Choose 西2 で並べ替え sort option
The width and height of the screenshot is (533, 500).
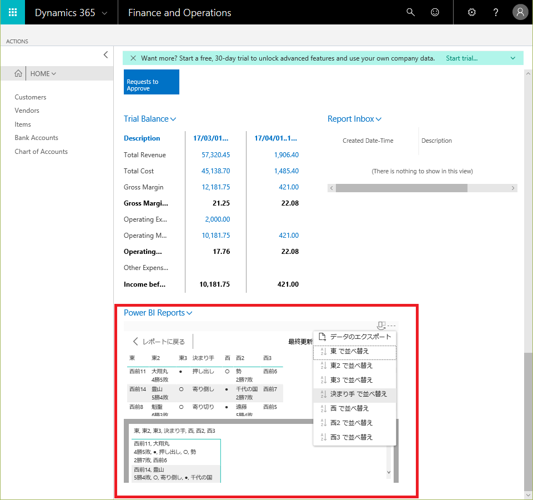click(x=355, y=423)
